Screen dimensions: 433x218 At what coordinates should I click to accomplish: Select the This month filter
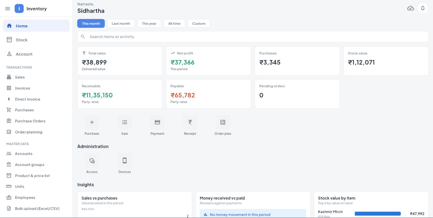[x=91, y=24]
